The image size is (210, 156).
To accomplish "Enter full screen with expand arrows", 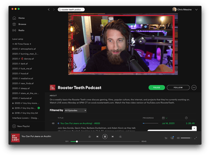I will coord(196,138).
